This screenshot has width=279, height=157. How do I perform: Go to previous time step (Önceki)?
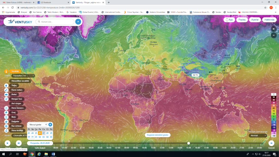point(19,143)
